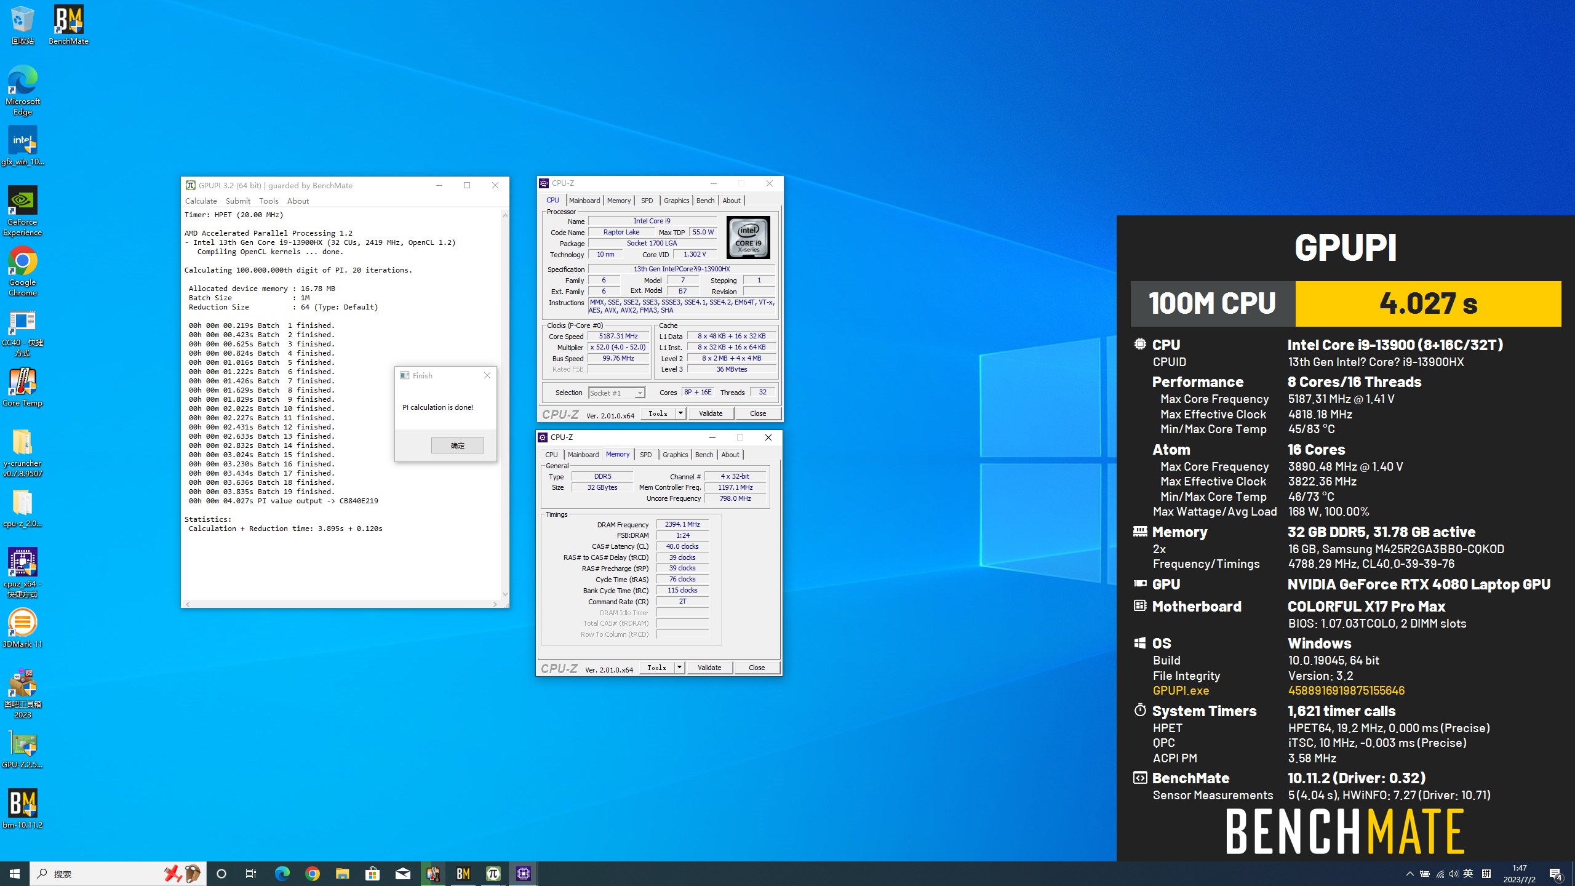This screenshot has width=1575, height=886.
Task: Open Graphics tab in top CPU-Z window
Action: (x=676, y=201)
